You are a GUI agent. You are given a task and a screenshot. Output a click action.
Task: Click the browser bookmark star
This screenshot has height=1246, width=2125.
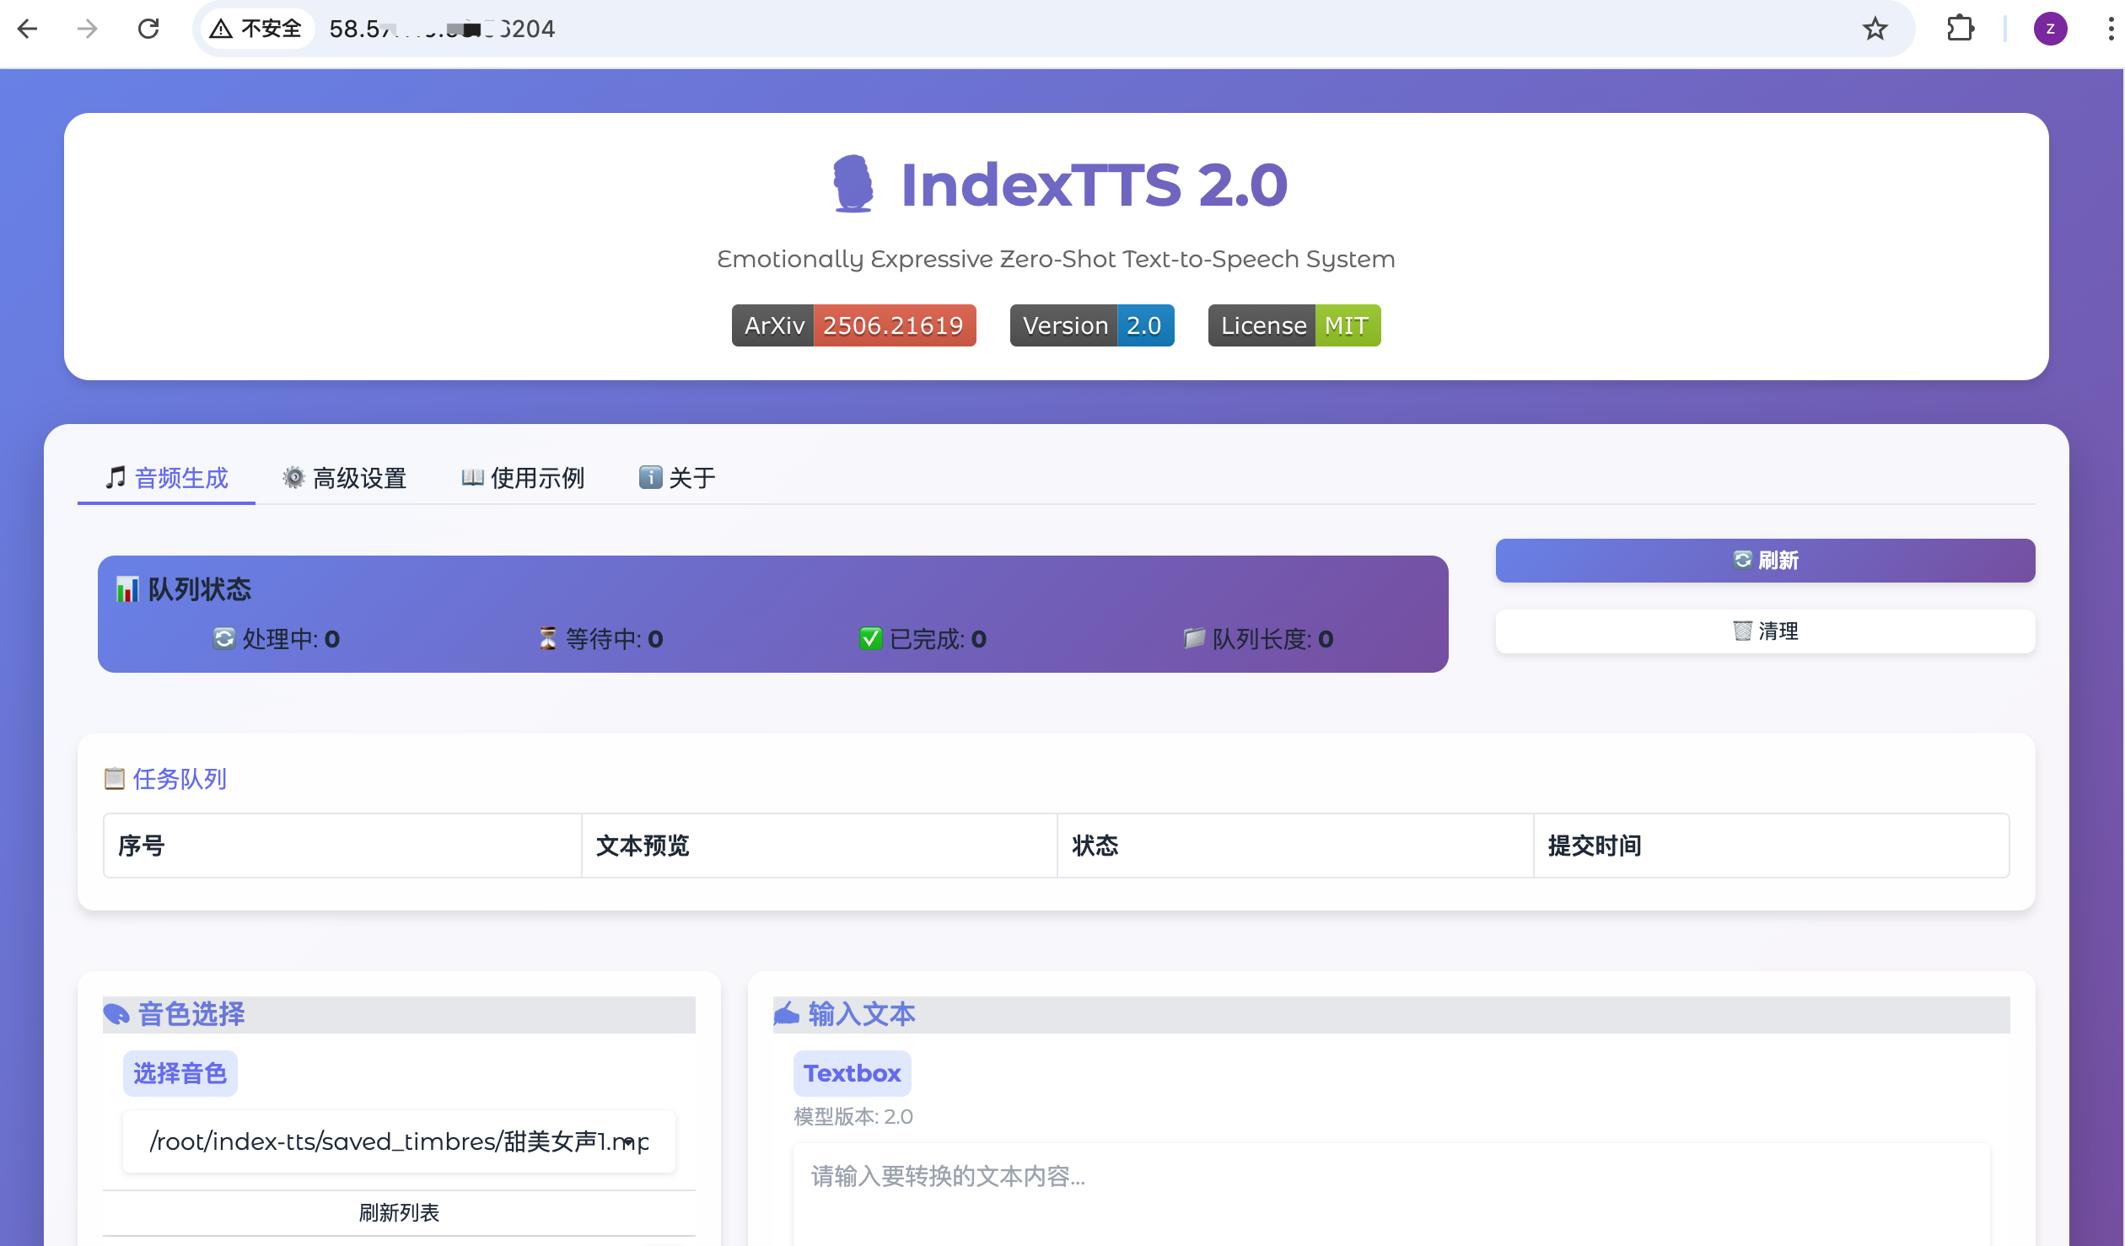point(1875,29)
